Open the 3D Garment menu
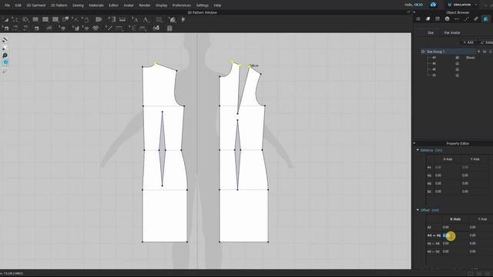The image size is (493, 277). (36, 5)
